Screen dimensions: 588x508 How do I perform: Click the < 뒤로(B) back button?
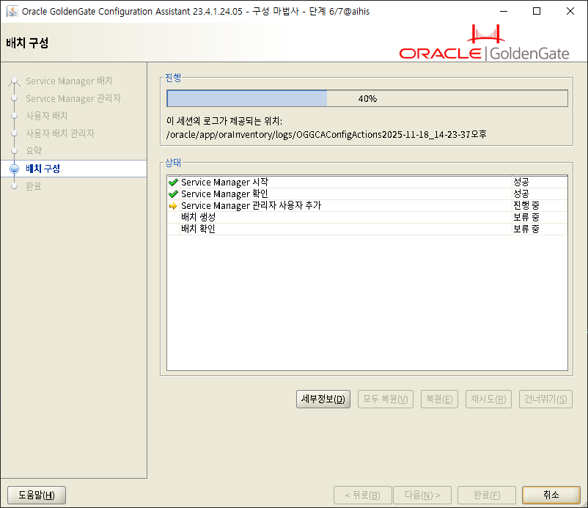pyautogui.click(x=363, y=496)
